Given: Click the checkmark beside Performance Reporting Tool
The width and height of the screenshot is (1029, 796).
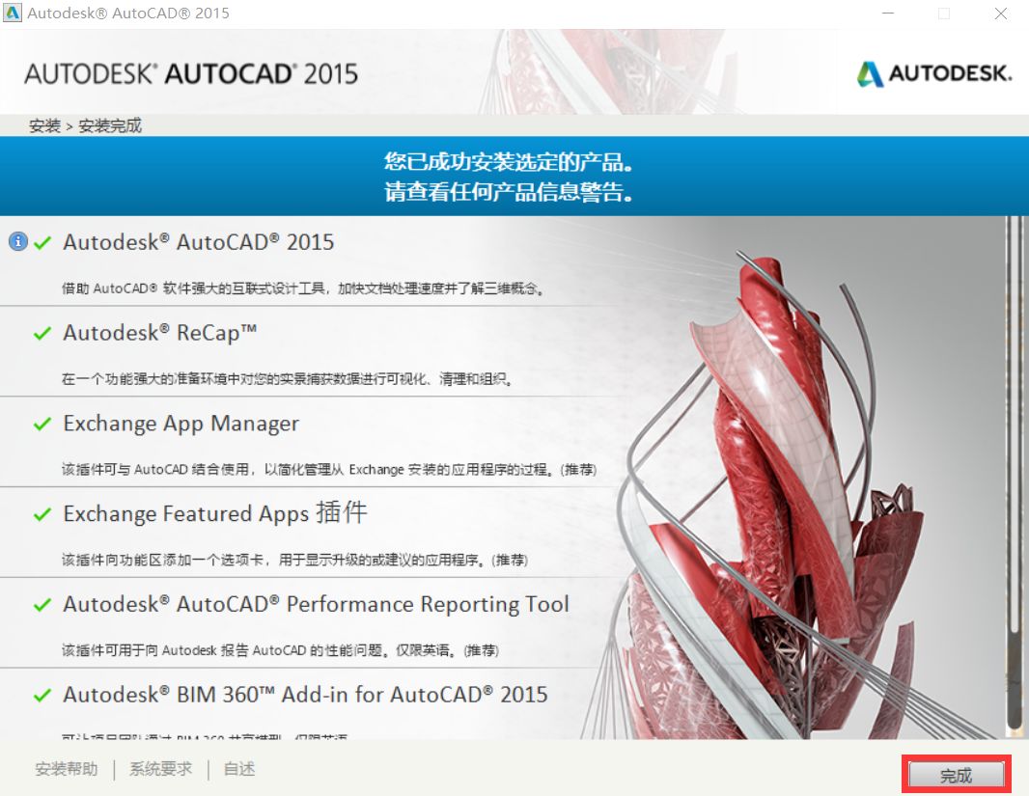Looking at the screenshot, I should [x=42, y=605].
